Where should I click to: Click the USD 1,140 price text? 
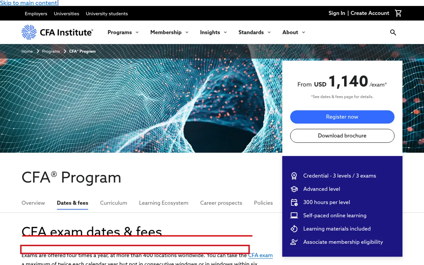click(341, 82)
